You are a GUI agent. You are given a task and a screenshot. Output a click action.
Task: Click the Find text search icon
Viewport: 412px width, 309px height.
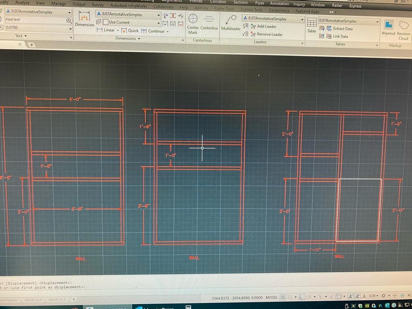pyautogui.click(x=69, y=20)
